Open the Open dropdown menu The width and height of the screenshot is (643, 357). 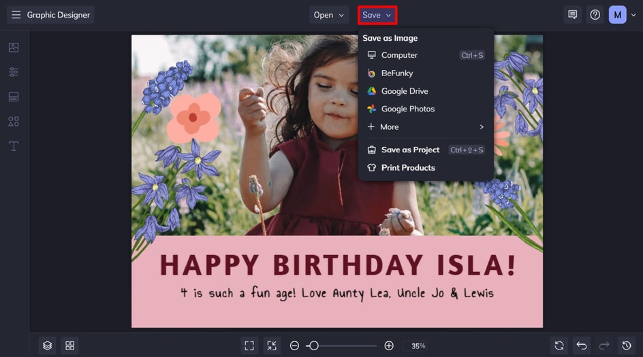point(329,15)
